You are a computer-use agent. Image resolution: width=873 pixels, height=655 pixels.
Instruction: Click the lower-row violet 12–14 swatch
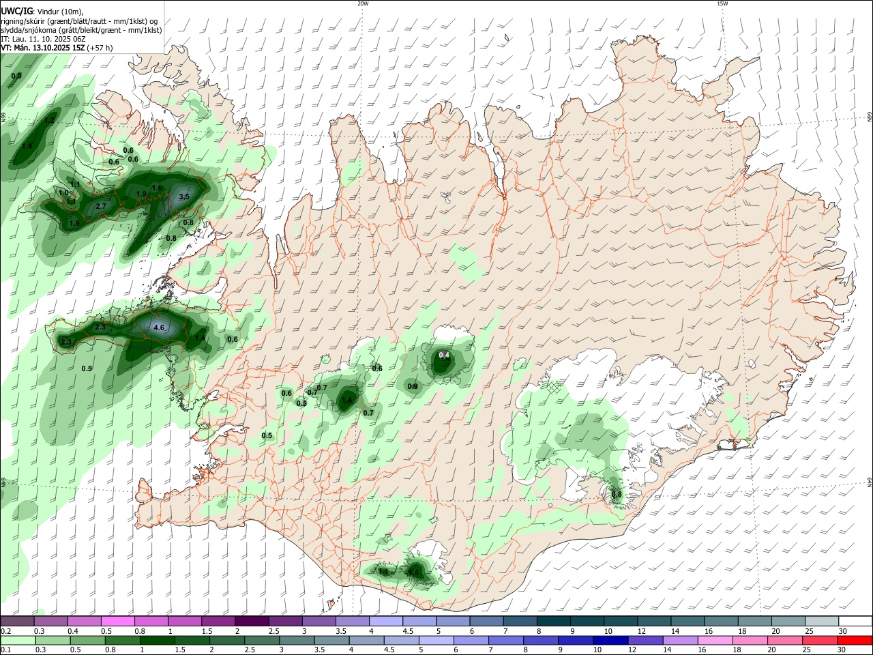pyautogui.click(x=645, y=640)
